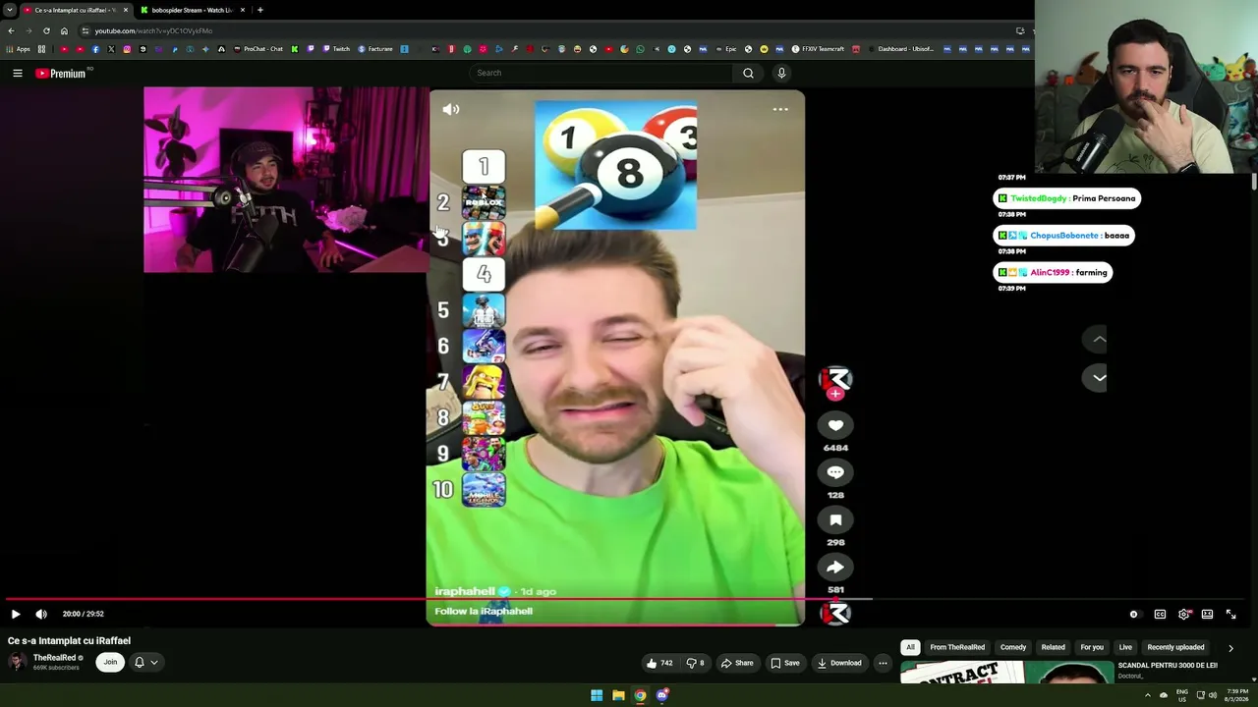Open Windows Start menu
The width and height of the screenshot is (1258, 707).
(x=597, y=695)
